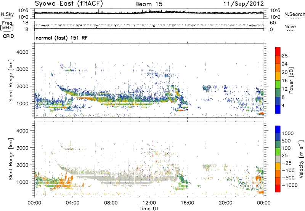Click the "CPID" row label

pyautogui.click(x=8, y=36)
